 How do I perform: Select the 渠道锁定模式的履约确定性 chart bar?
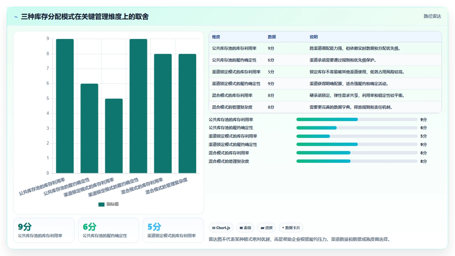click(138, 106)
